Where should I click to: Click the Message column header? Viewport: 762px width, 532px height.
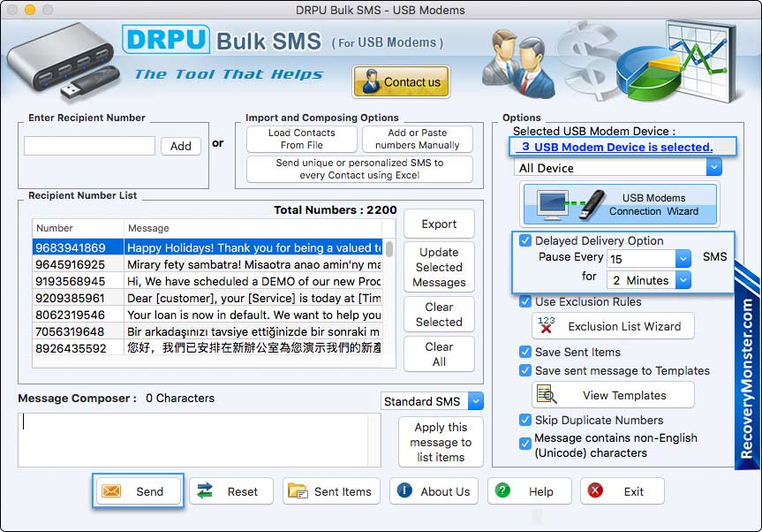click(253, 228)
